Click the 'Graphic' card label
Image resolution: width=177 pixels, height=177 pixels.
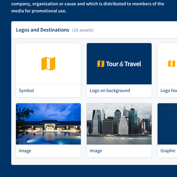pyautogui.click(x=168, y=151)
